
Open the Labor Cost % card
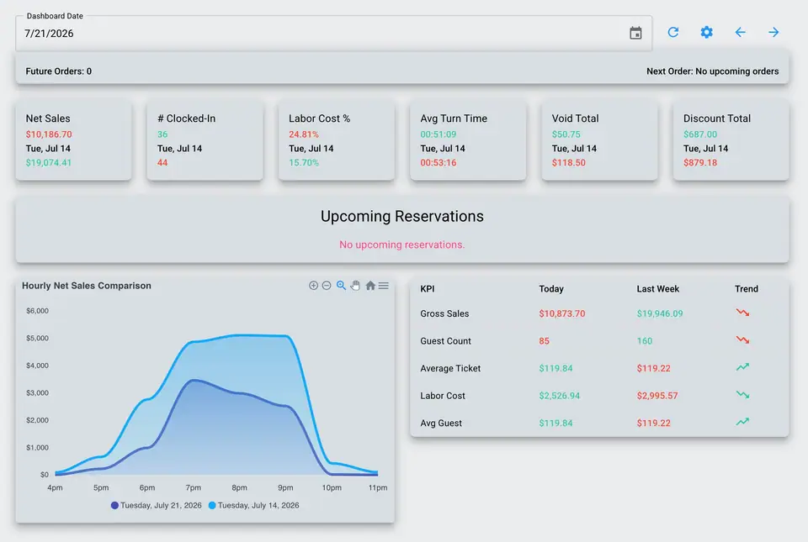point(337,139)
